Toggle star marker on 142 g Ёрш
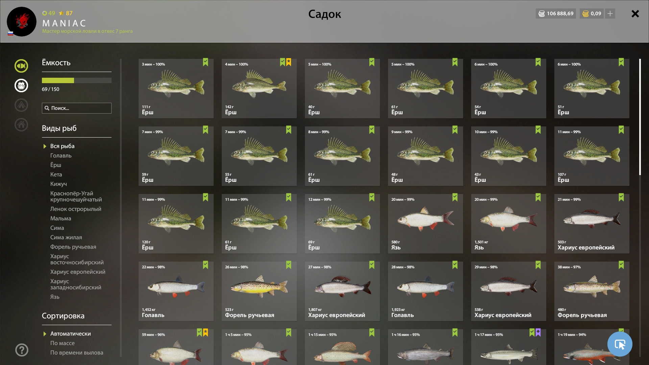Screen dimensions: 649x365 point(289,62)
